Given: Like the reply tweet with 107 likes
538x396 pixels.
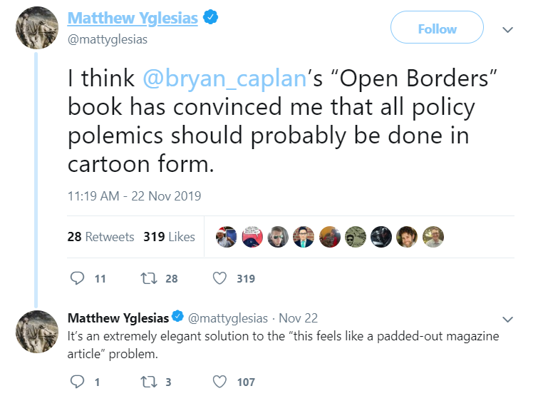Looking at the screenshot, I should [x=221, y=382].
